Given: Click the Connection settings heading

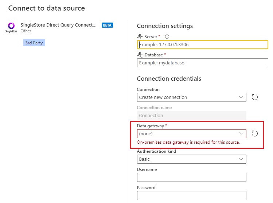Looking at the screenshot, I should point(165,26).
